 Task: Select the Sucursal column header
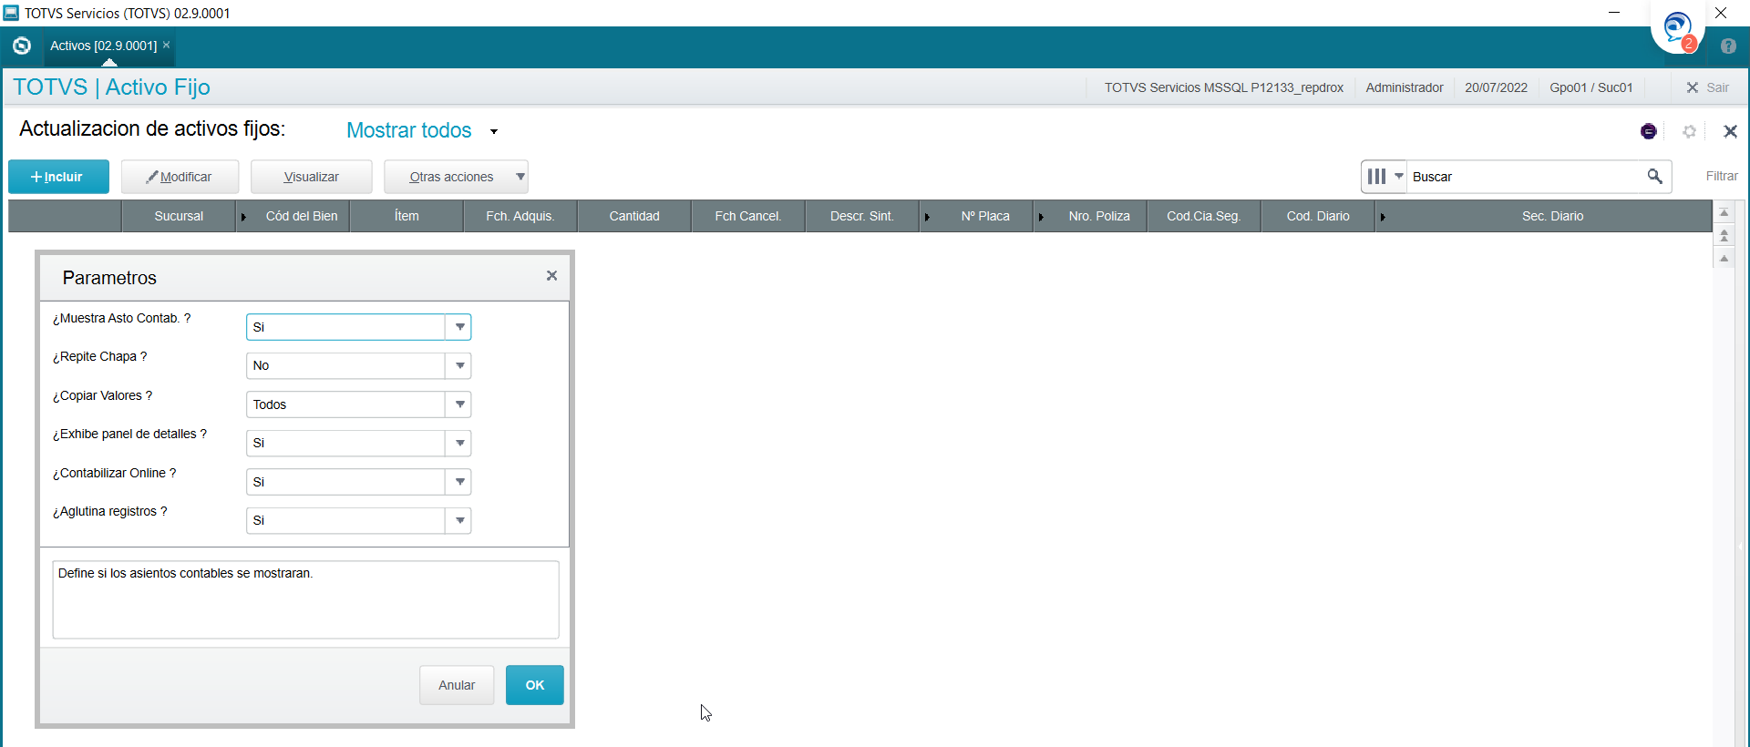pos(179,216)
